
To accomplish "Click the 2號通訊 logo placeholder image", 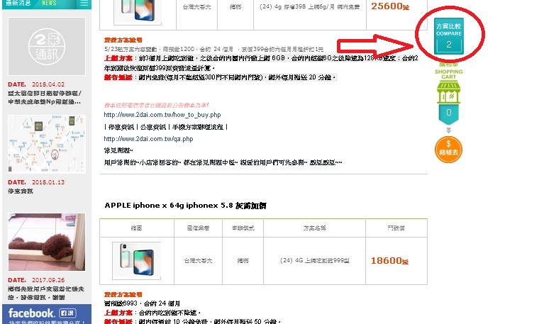I will click(x=47, y=47).
